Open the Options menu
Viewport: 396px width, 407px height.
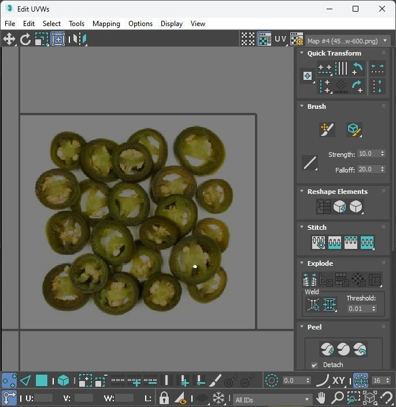(140, 24)
